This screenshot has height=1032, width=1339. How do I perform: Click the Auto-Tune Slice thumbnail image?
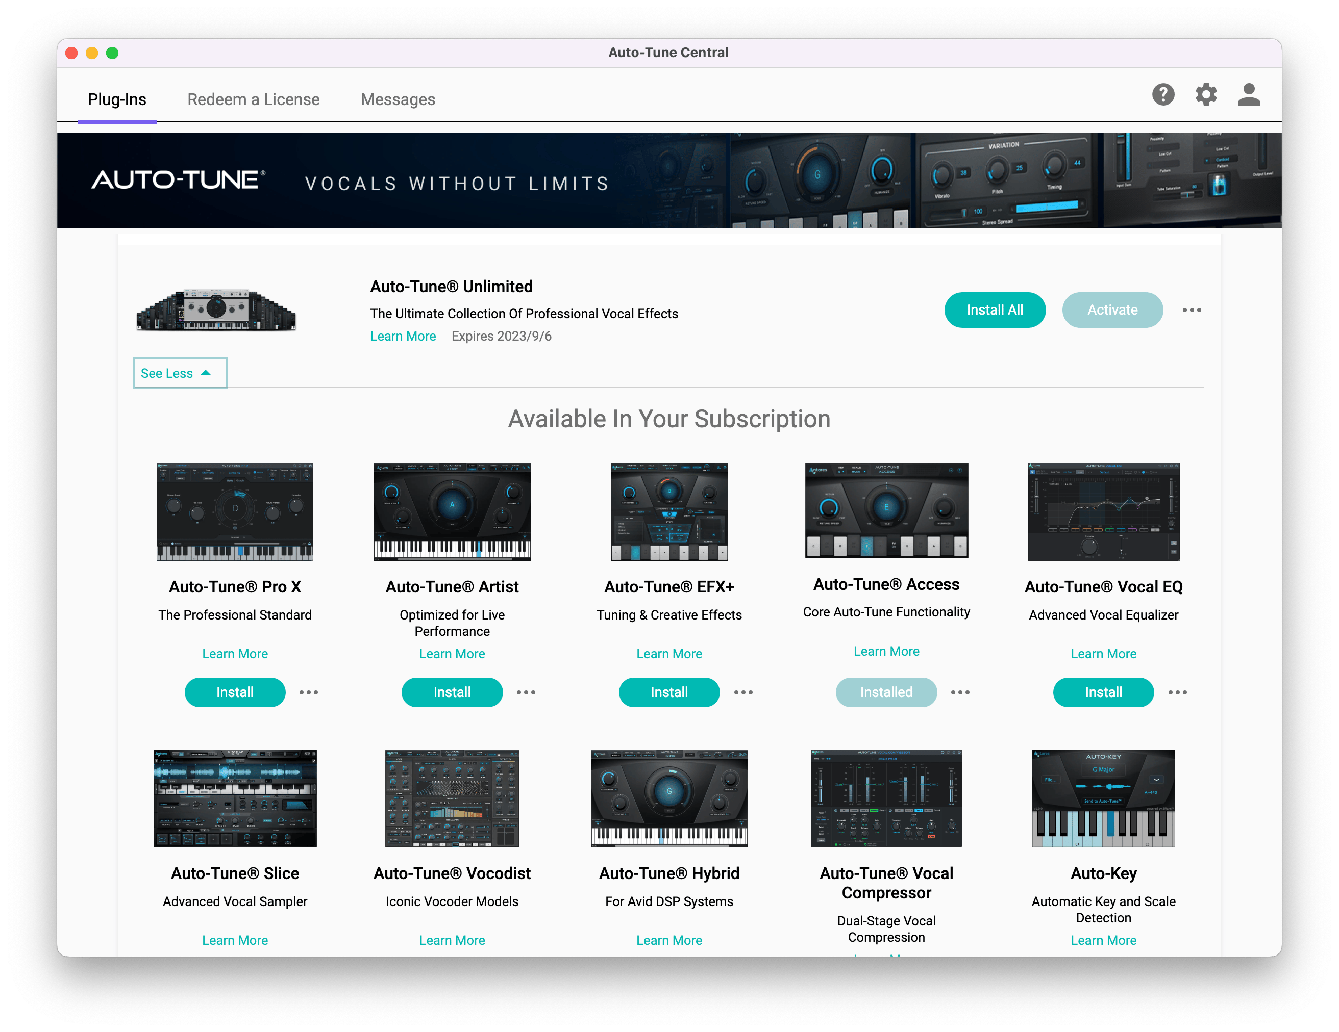point(235,797)
